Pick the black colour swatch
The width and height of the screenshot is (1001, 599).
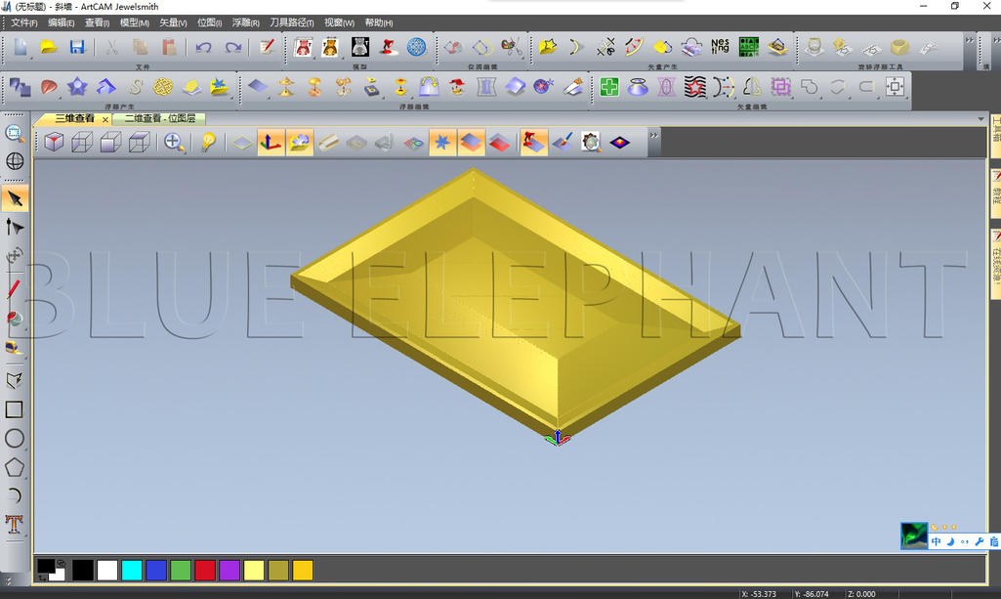83,570
